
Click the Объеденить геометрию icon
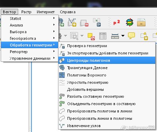click(x=62, y=104)
